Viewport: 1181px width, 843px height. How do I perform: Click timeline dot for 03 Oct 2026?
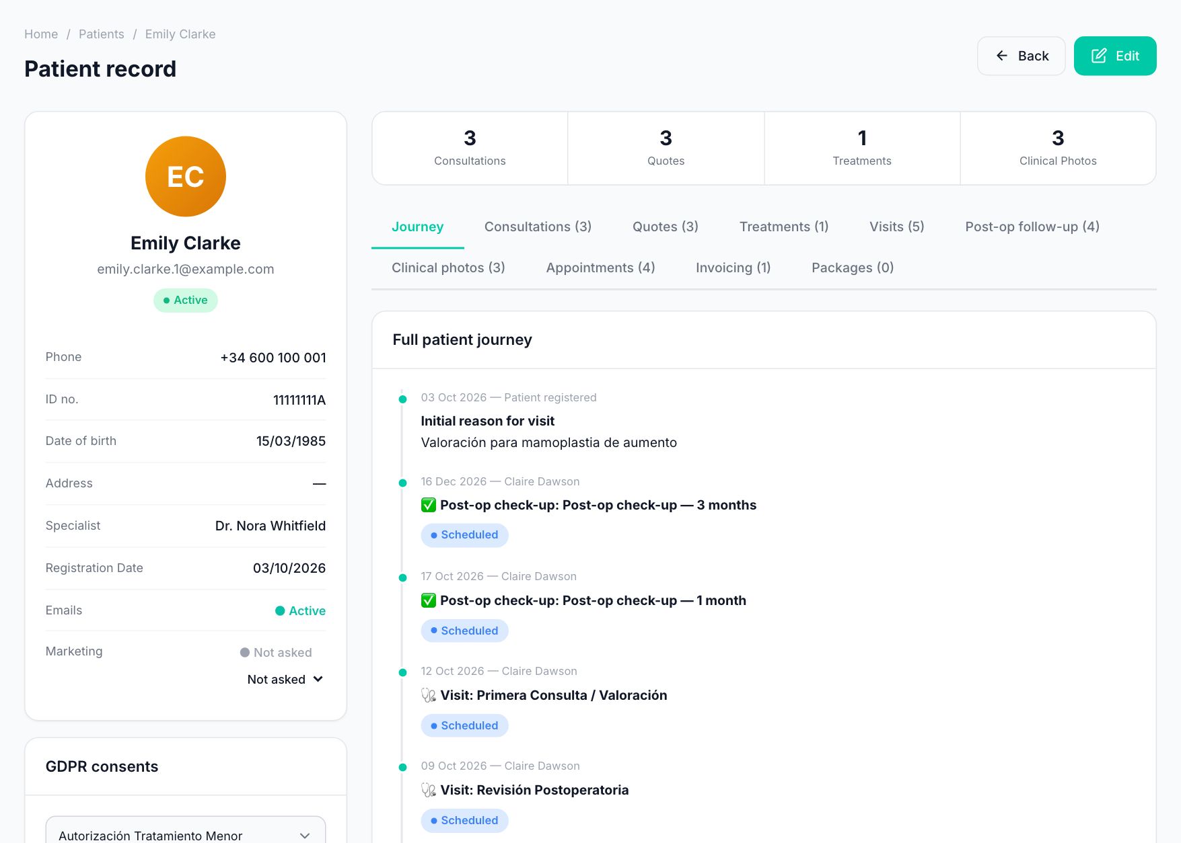pos(403,399)
